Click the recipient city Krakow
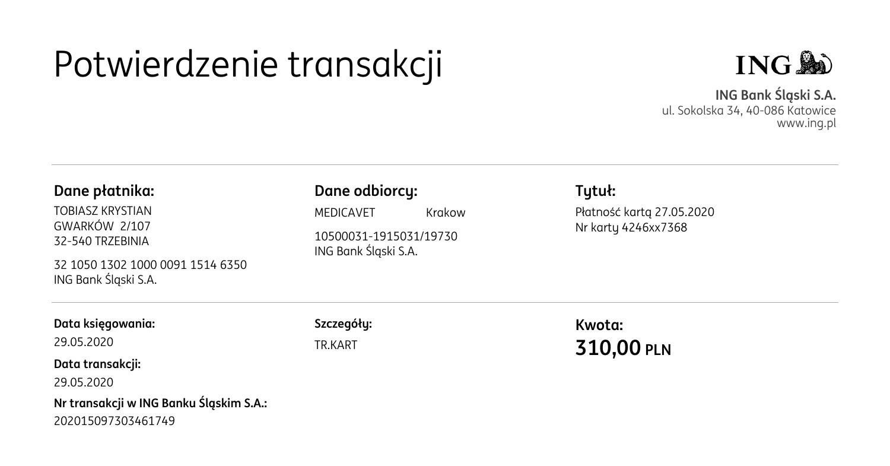890x466 pixels. (x=446, y=213)
